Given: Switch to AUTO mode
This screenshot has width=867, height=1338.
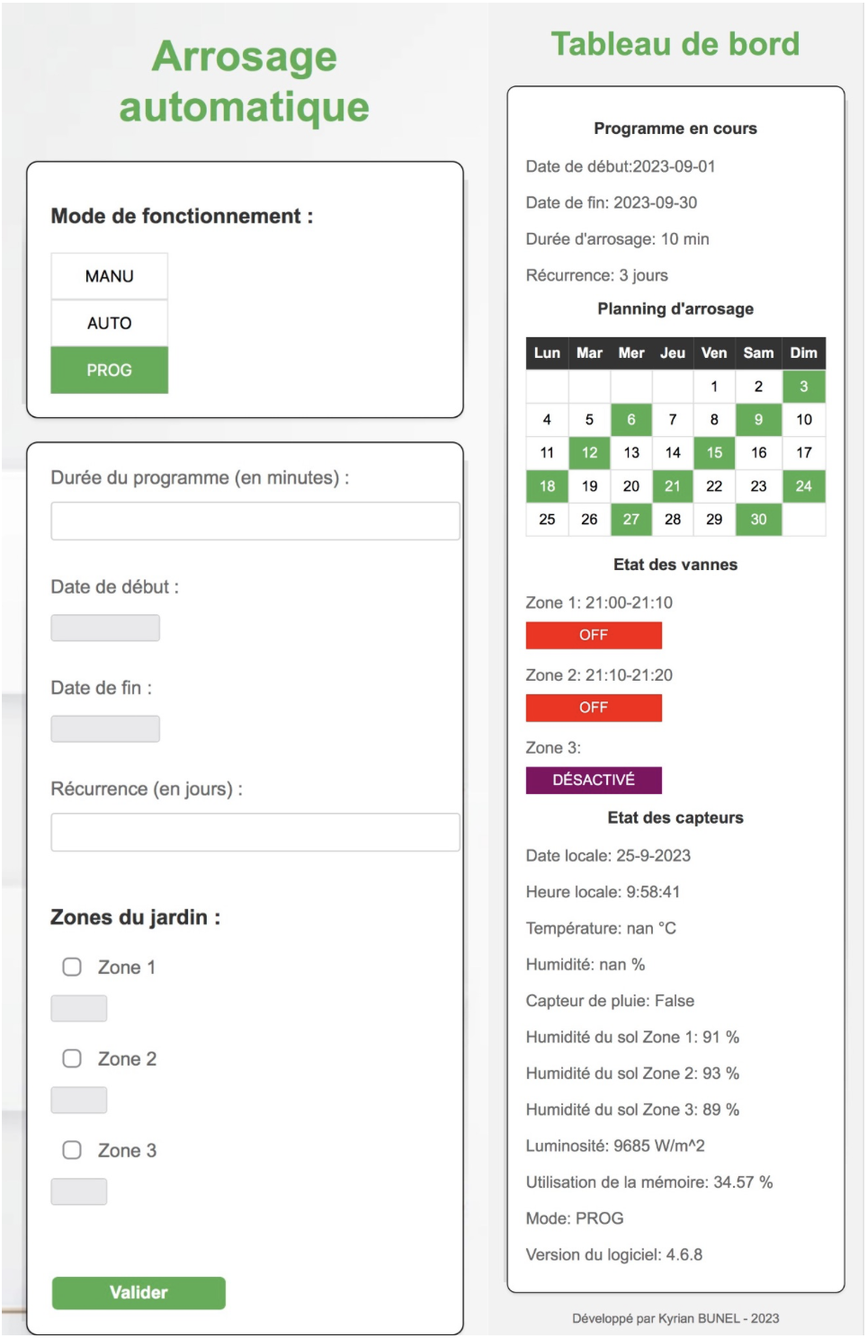Looking at the screenshot, I should 109,323.
